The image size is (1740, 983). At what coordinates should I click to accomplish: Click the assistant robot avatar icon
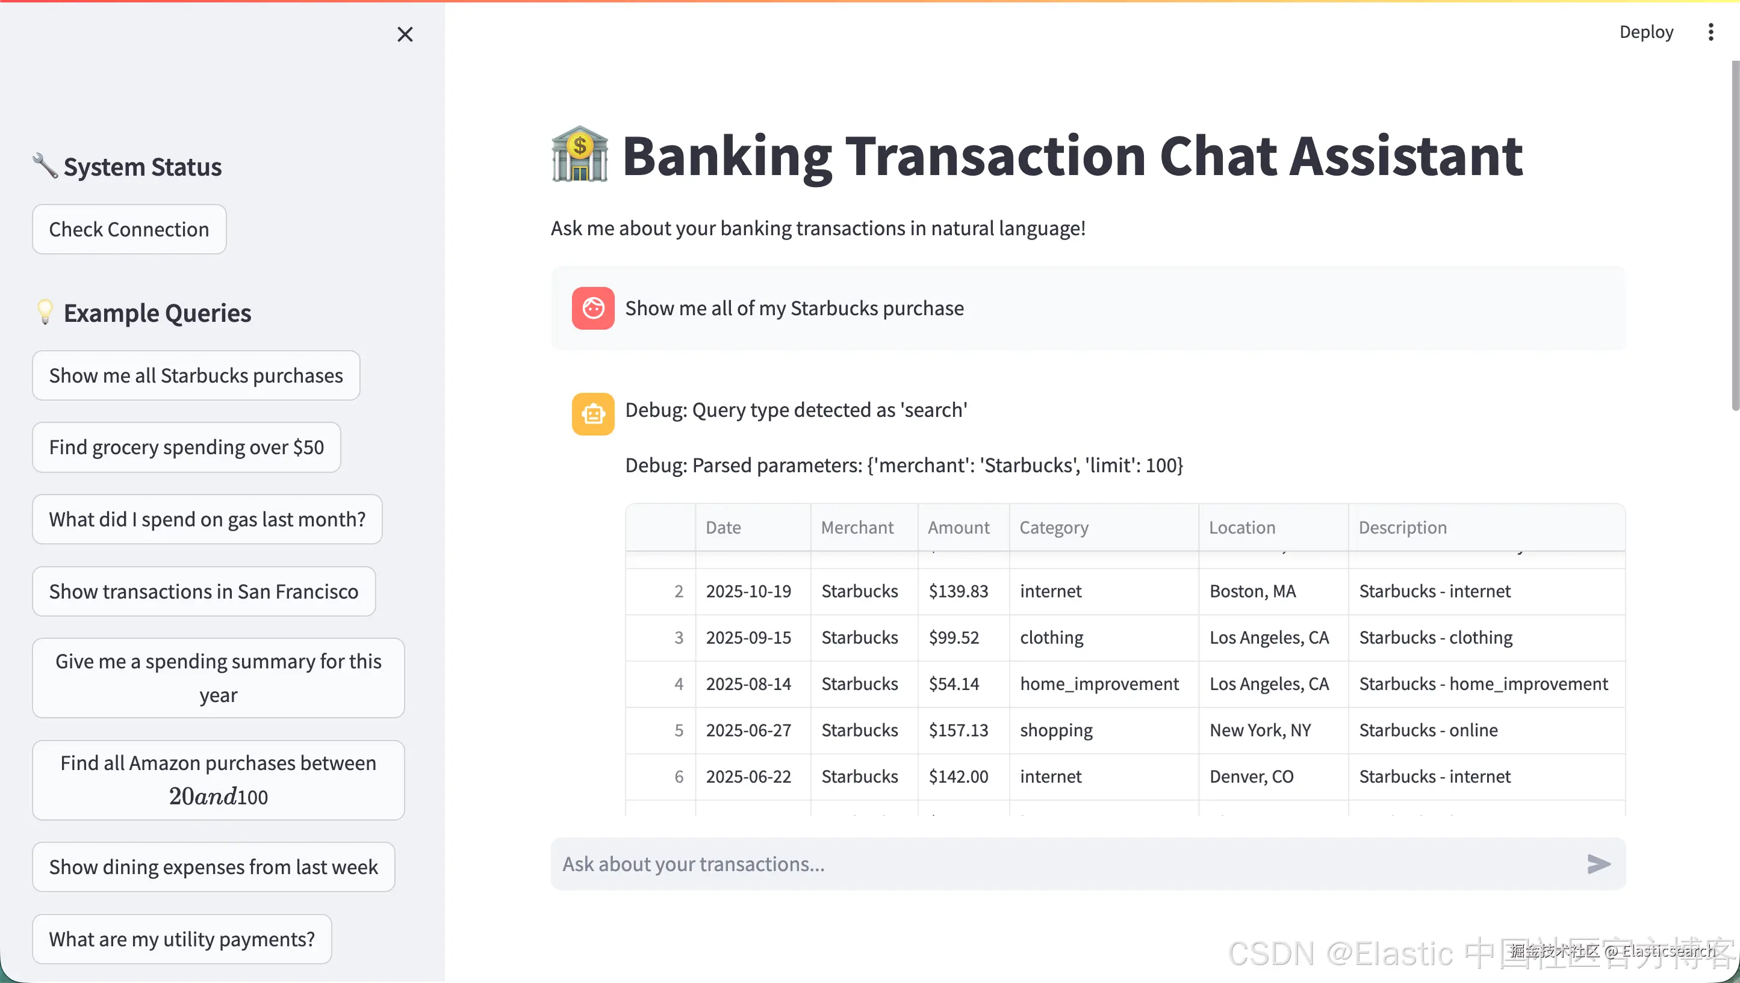pyautogui.click(x=592, y=413)
